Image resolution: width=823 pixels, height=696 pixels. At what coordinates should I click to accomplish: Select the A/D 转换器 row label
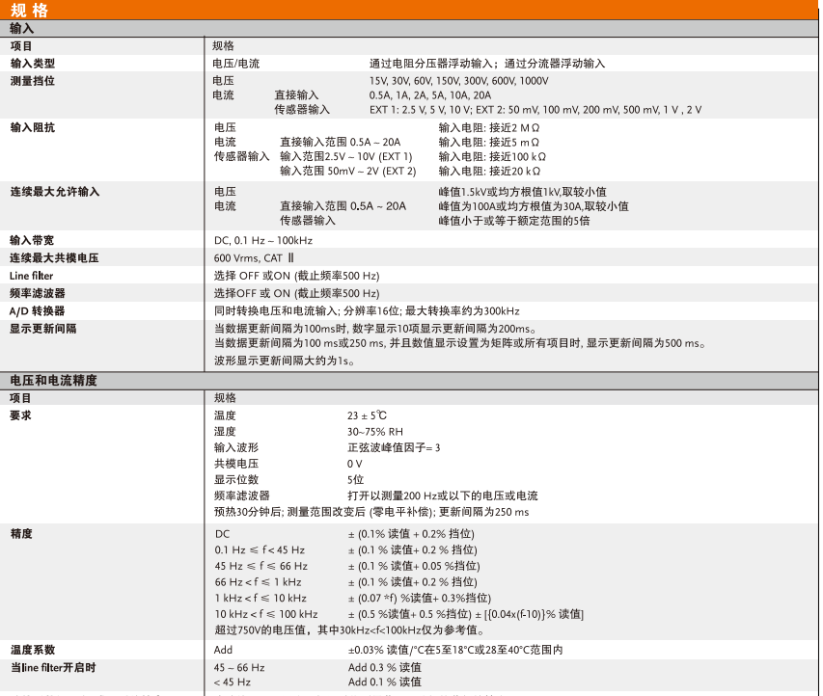click(x=38, y=310)
